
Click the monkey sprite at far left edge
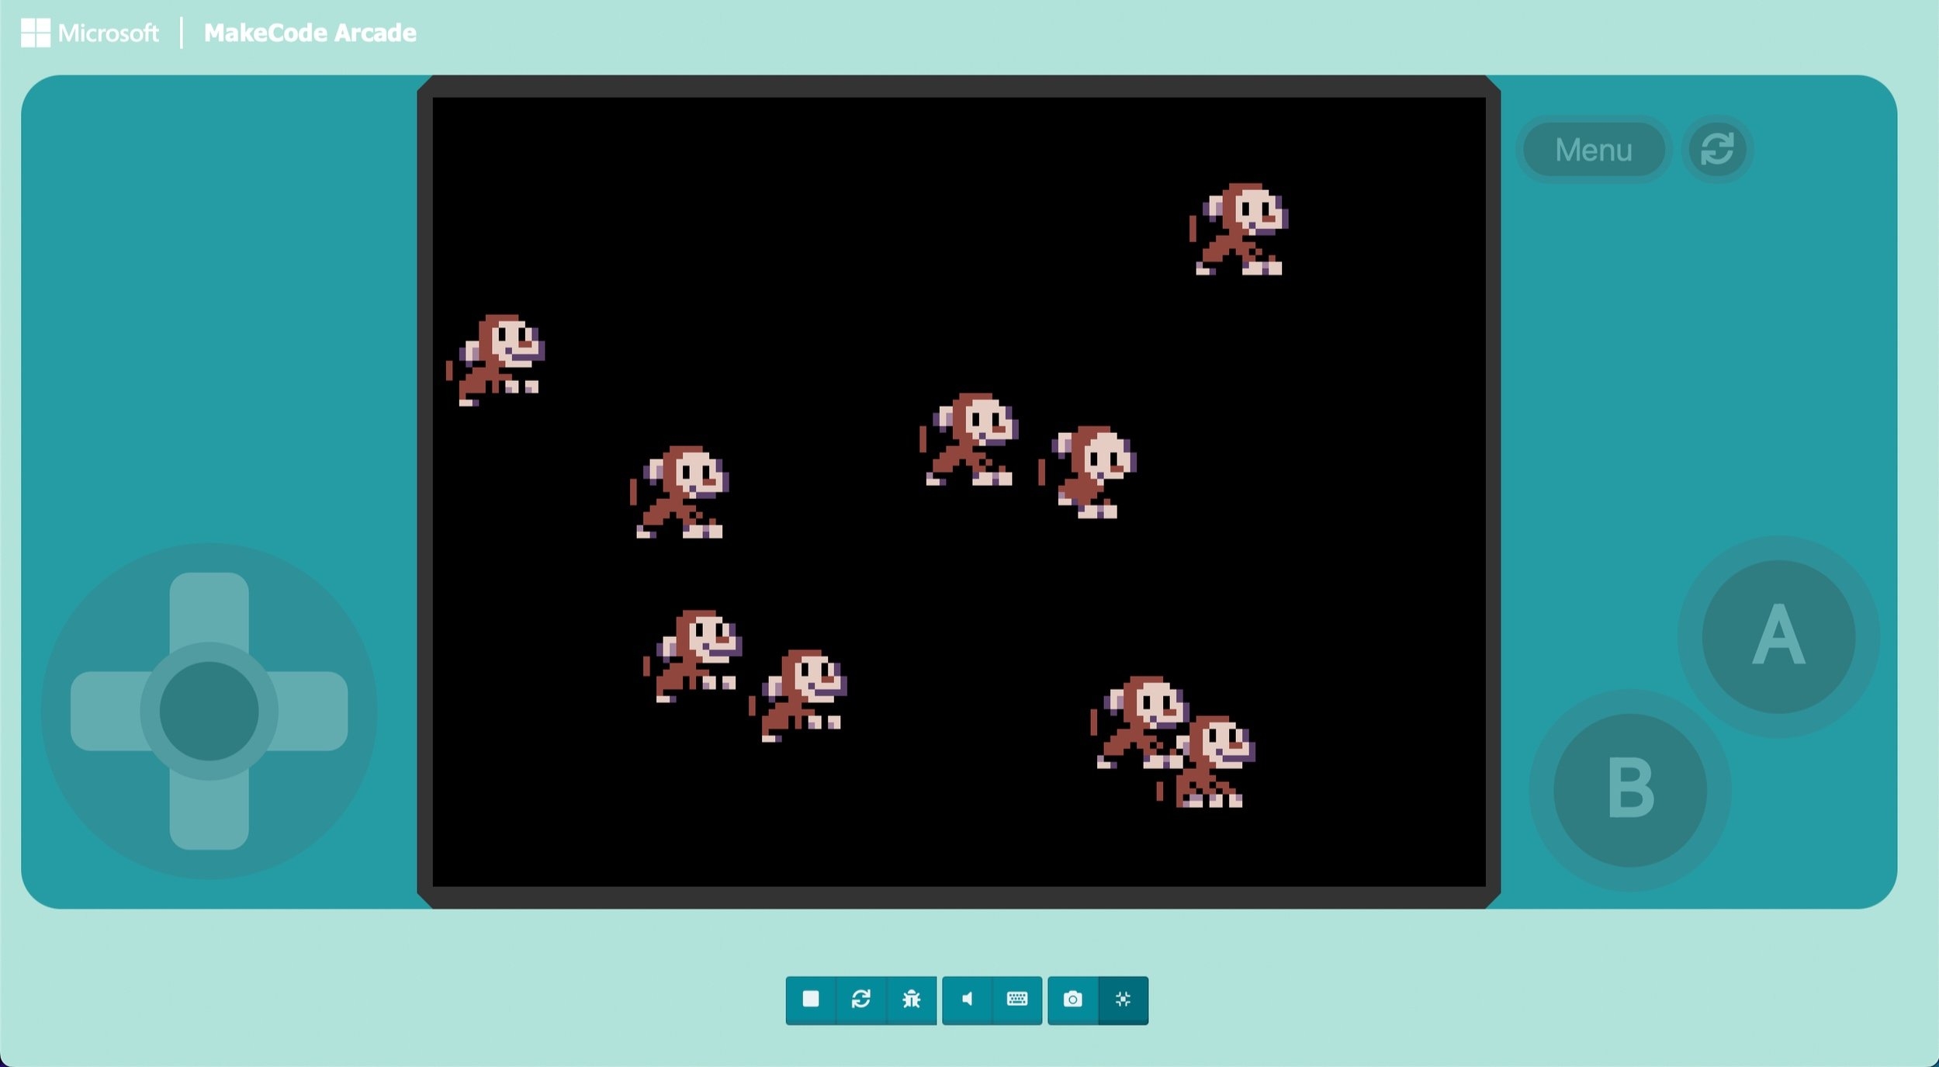pos(497,359)
